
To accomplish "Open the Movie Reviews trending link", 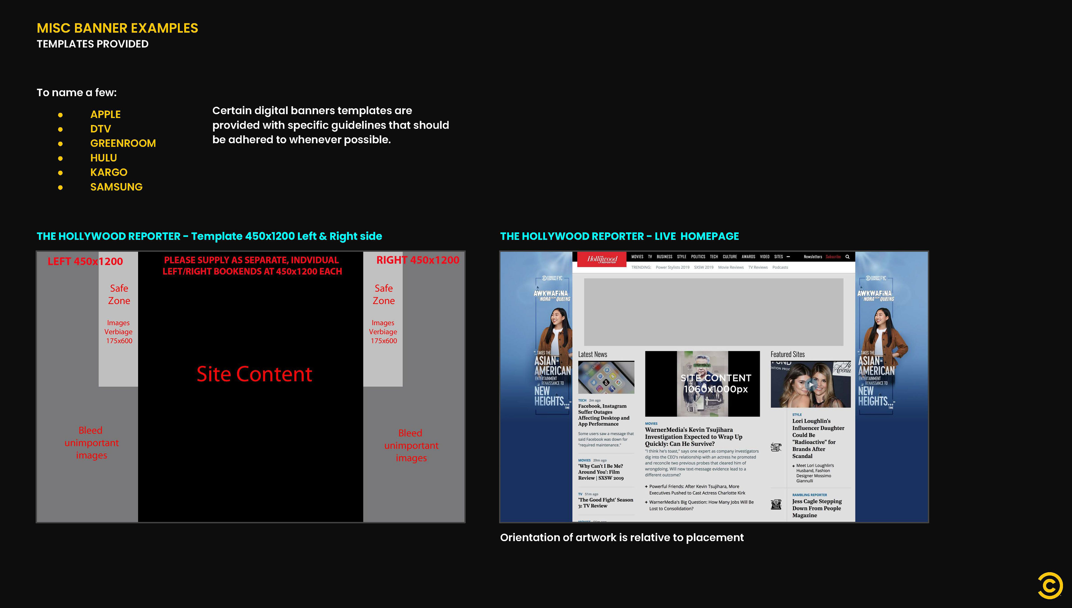I will 731,267.
